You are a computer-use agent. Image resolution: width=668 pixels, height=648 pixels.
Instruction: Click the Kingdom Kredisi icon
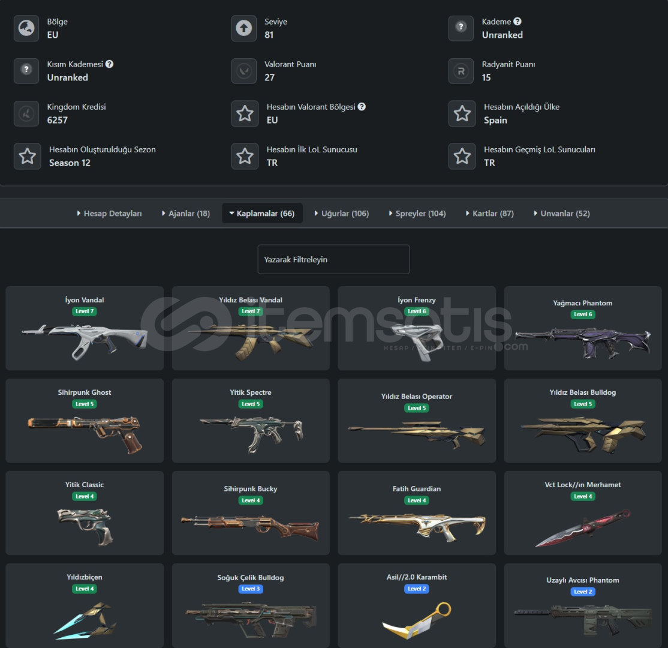[26, 113]
